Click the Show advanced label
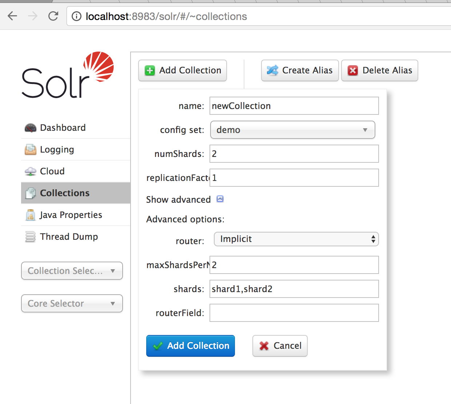451x404 pixels. [179, 199]
